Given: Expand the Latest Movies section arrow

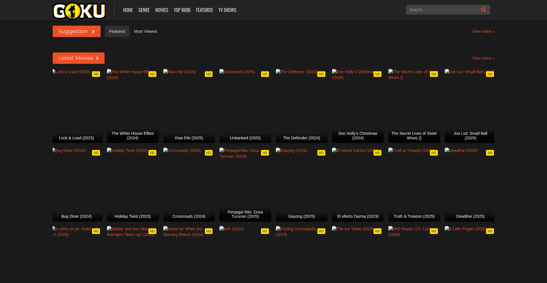Looking at the screenshot, I should pos(97,58).
